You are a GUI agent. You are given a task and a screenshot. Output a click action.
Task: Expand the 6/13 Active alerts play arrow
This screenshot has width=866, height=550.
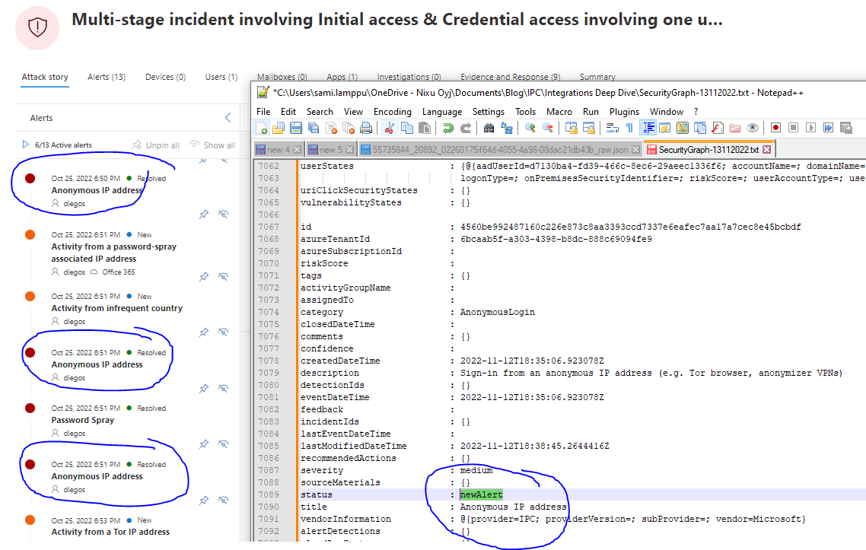pyautogui.click(x=26, y=145)
